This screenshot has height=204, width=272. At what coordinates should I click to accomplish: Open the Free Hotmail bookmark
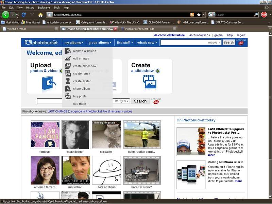point(31,22)
